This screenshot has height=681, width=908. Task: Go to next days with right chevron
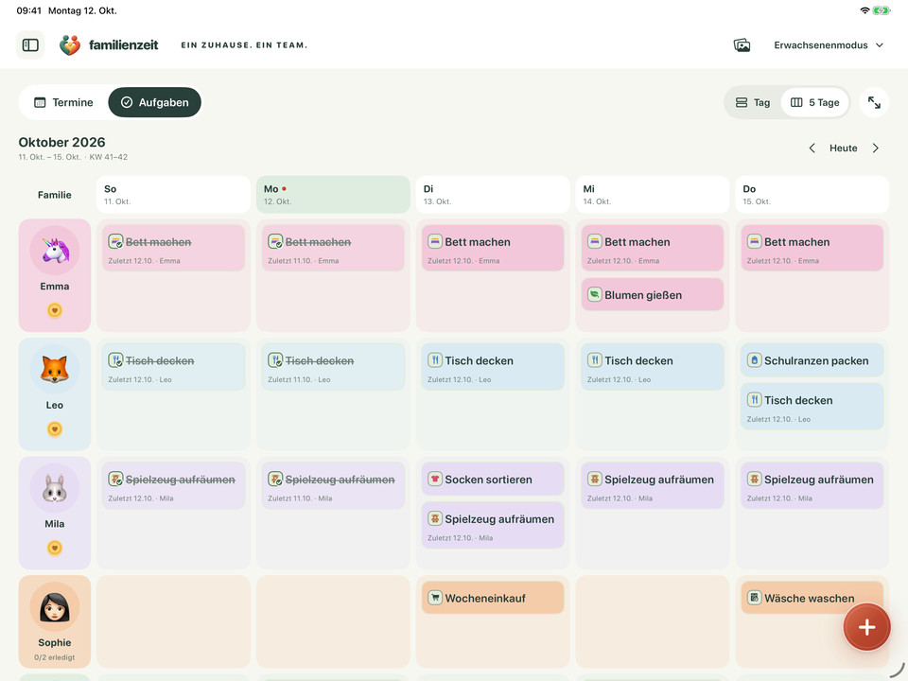[876, 148]
